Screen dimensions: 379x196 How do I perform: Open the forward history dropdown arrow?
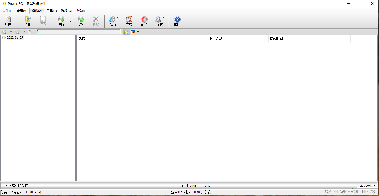[24, 32]
